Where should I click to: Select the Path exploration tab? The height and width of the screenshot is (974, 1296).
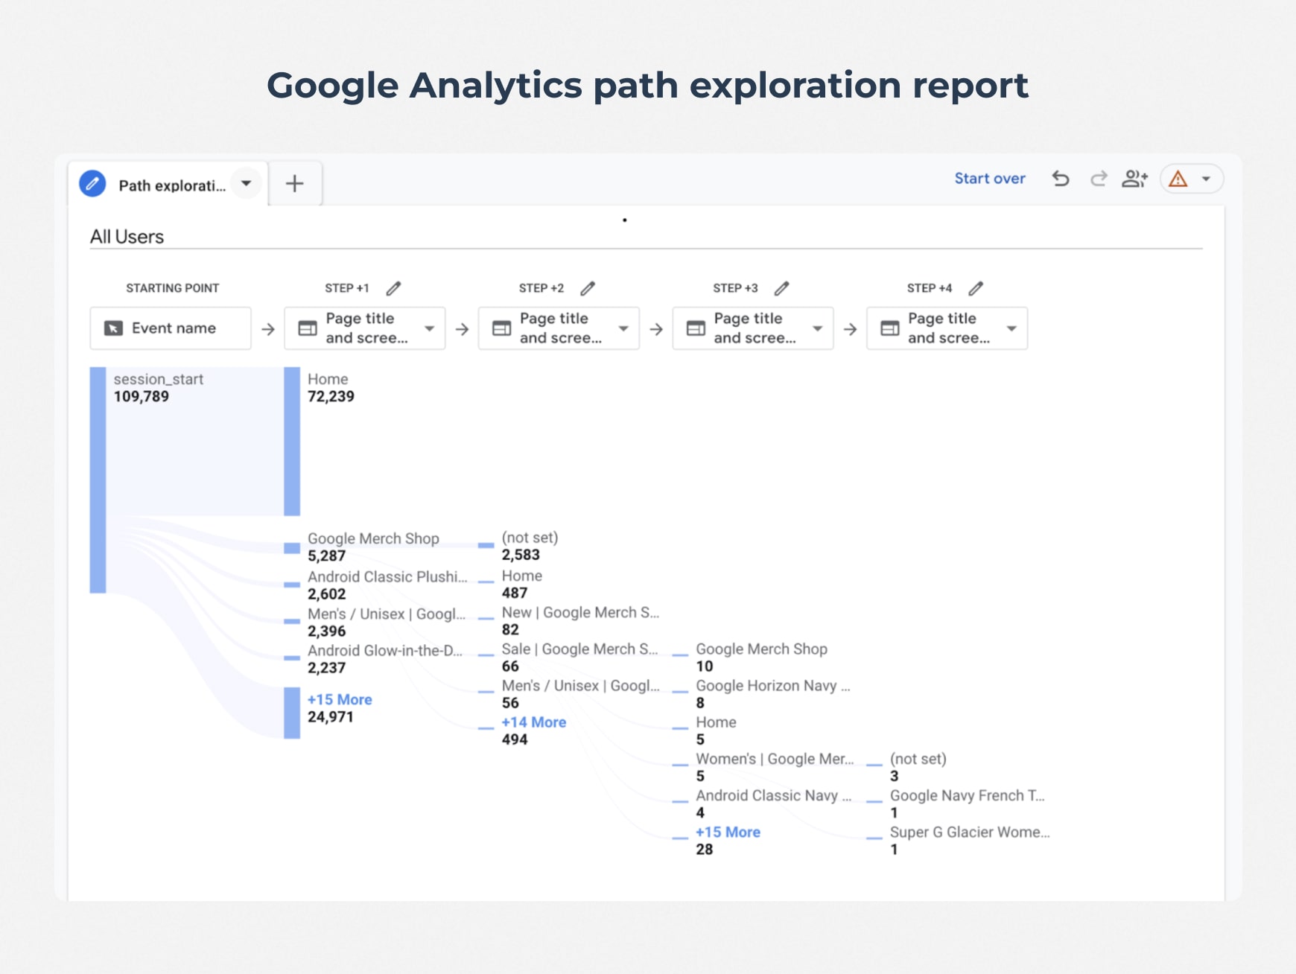click(171, 185)
